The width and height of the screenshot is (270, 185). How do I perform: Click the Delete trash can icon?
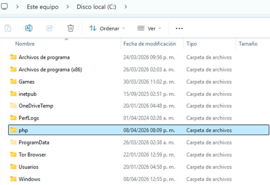(x=70, y=28)
